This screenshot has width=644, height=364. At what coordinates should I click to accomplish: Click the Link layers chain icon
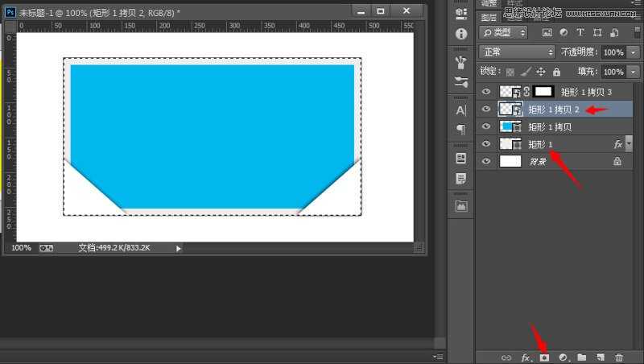506,357
